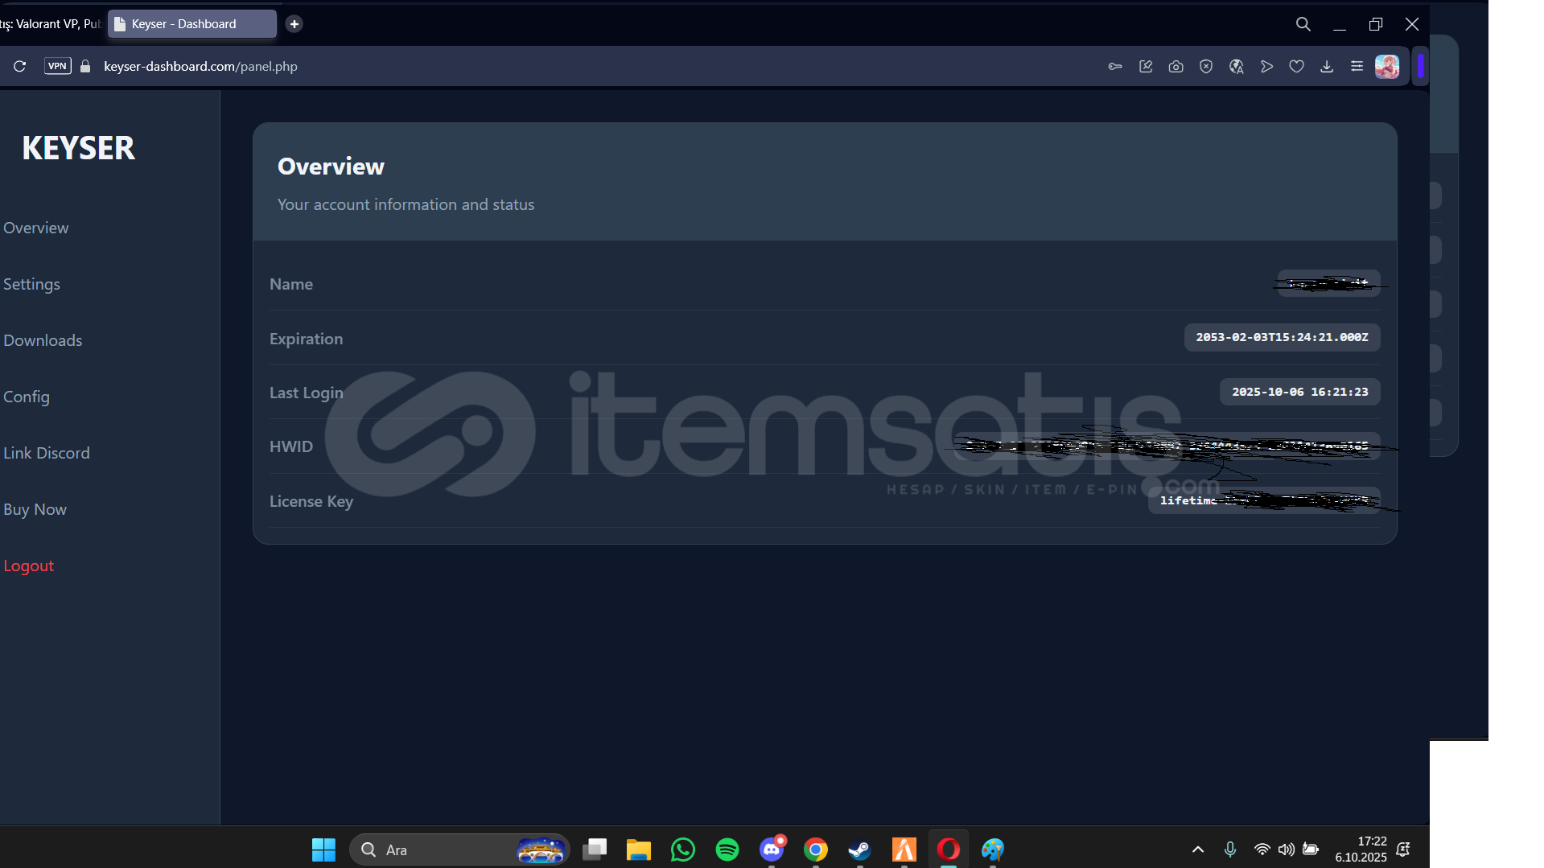Click the translate page globe icon
This screenshot has height=868, width=1544.
coord(1237,66)
